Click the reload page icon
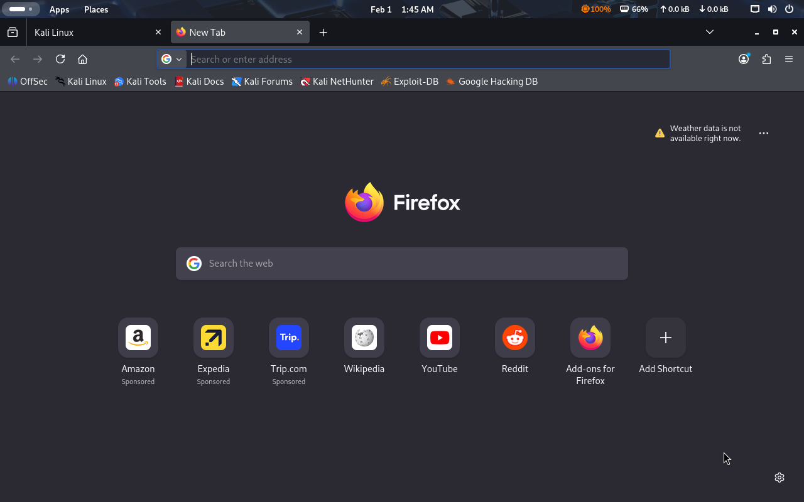This screenshot has height=502, width=804. pos(60,59)
